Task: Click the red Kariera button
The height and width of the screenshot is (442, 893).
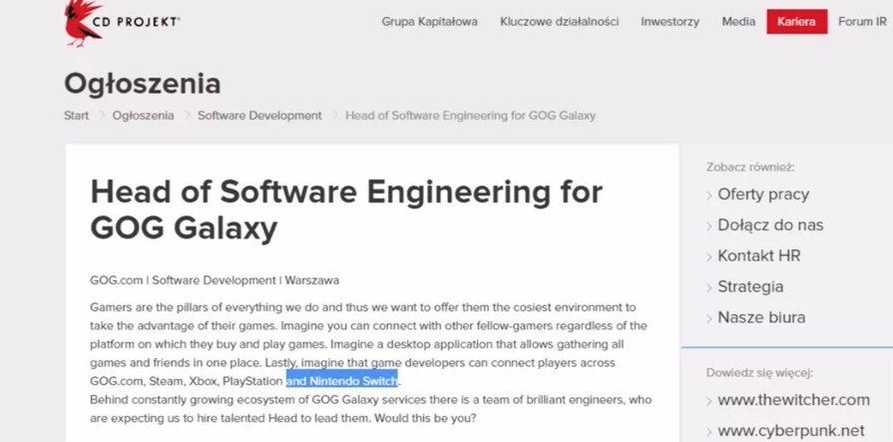Action: click(x=797, y=22)
